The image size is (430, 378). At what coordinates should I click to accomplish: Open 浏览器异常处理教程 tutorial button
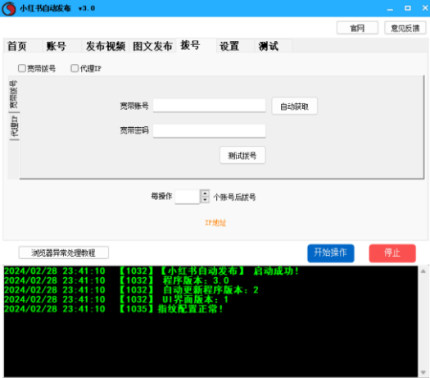click(x=64, y=253)
